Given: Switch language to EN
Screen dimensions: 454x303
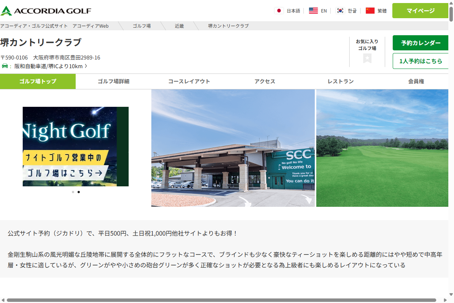Looking at the screenshot, I should tap(324, 11).
